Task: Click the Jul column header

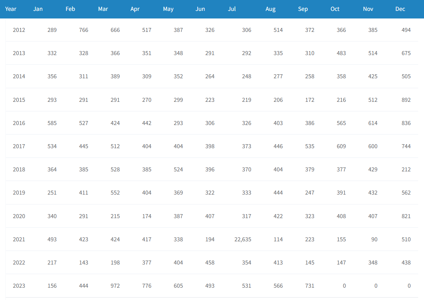Action: pyautogui.click(x=232, y=9)
